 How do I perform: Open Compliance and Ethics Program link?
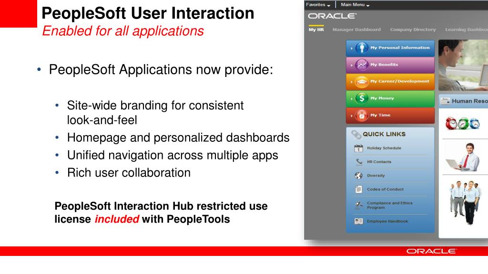(390, 205)
